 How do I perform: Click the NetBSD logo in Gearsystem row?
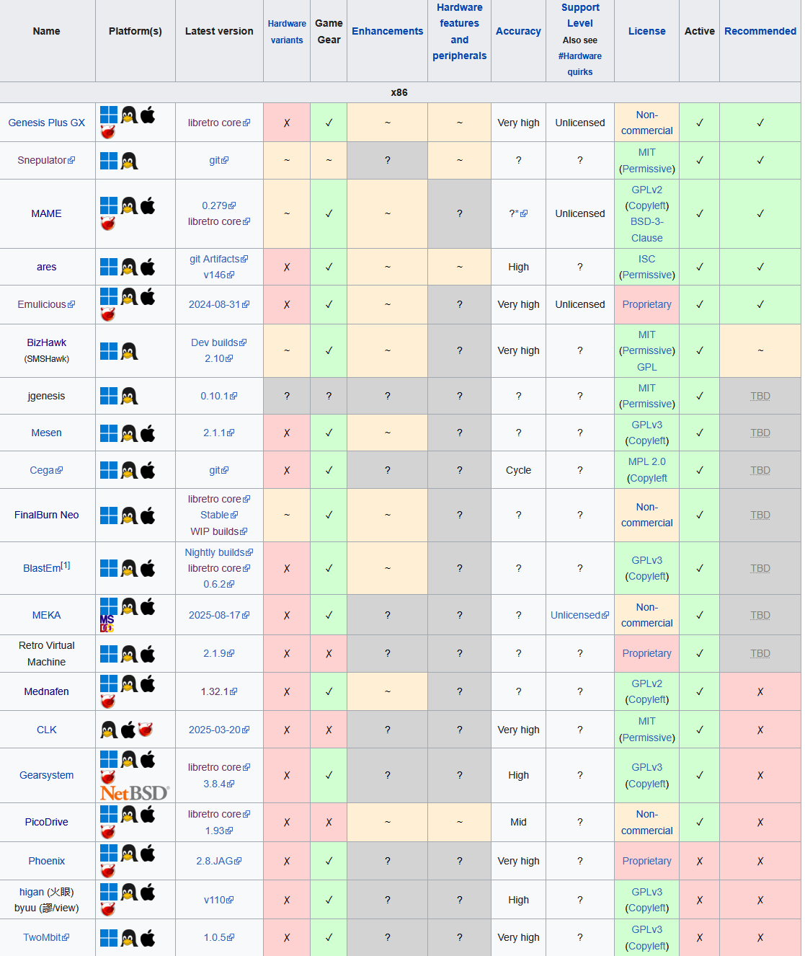(x=135, y=792)
